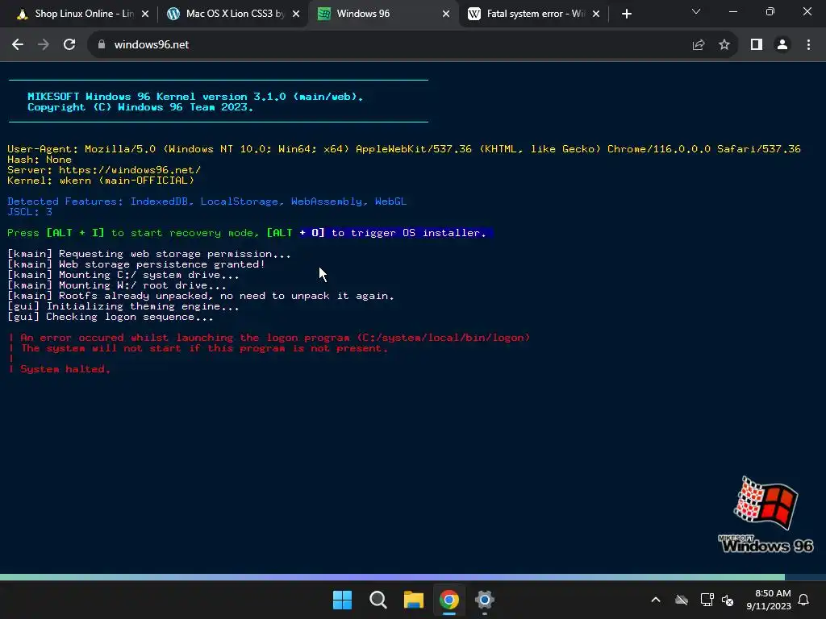The height and width of the screenshot is (619, 826).
Task: Click 'Checking logon sequence...' log line
Action: (110, 317)
